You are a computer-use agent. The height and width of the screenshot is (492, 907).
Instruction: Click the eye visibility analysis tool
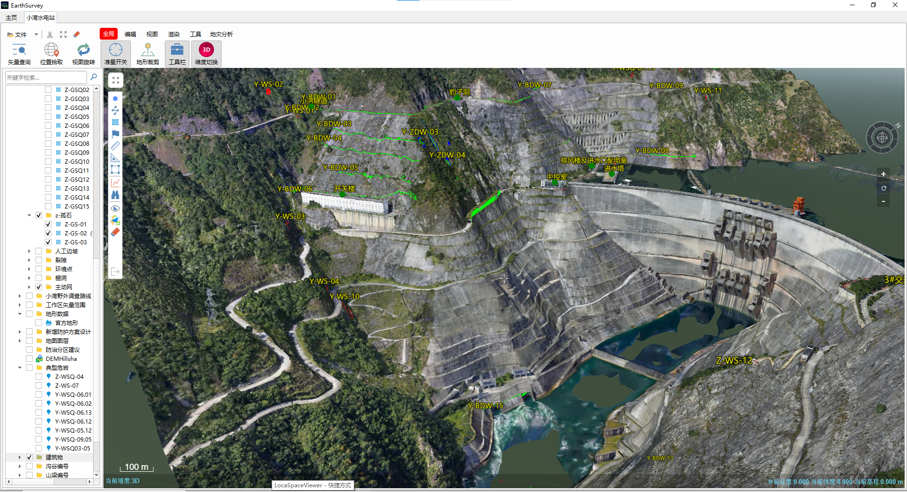[x=115, y=208]
